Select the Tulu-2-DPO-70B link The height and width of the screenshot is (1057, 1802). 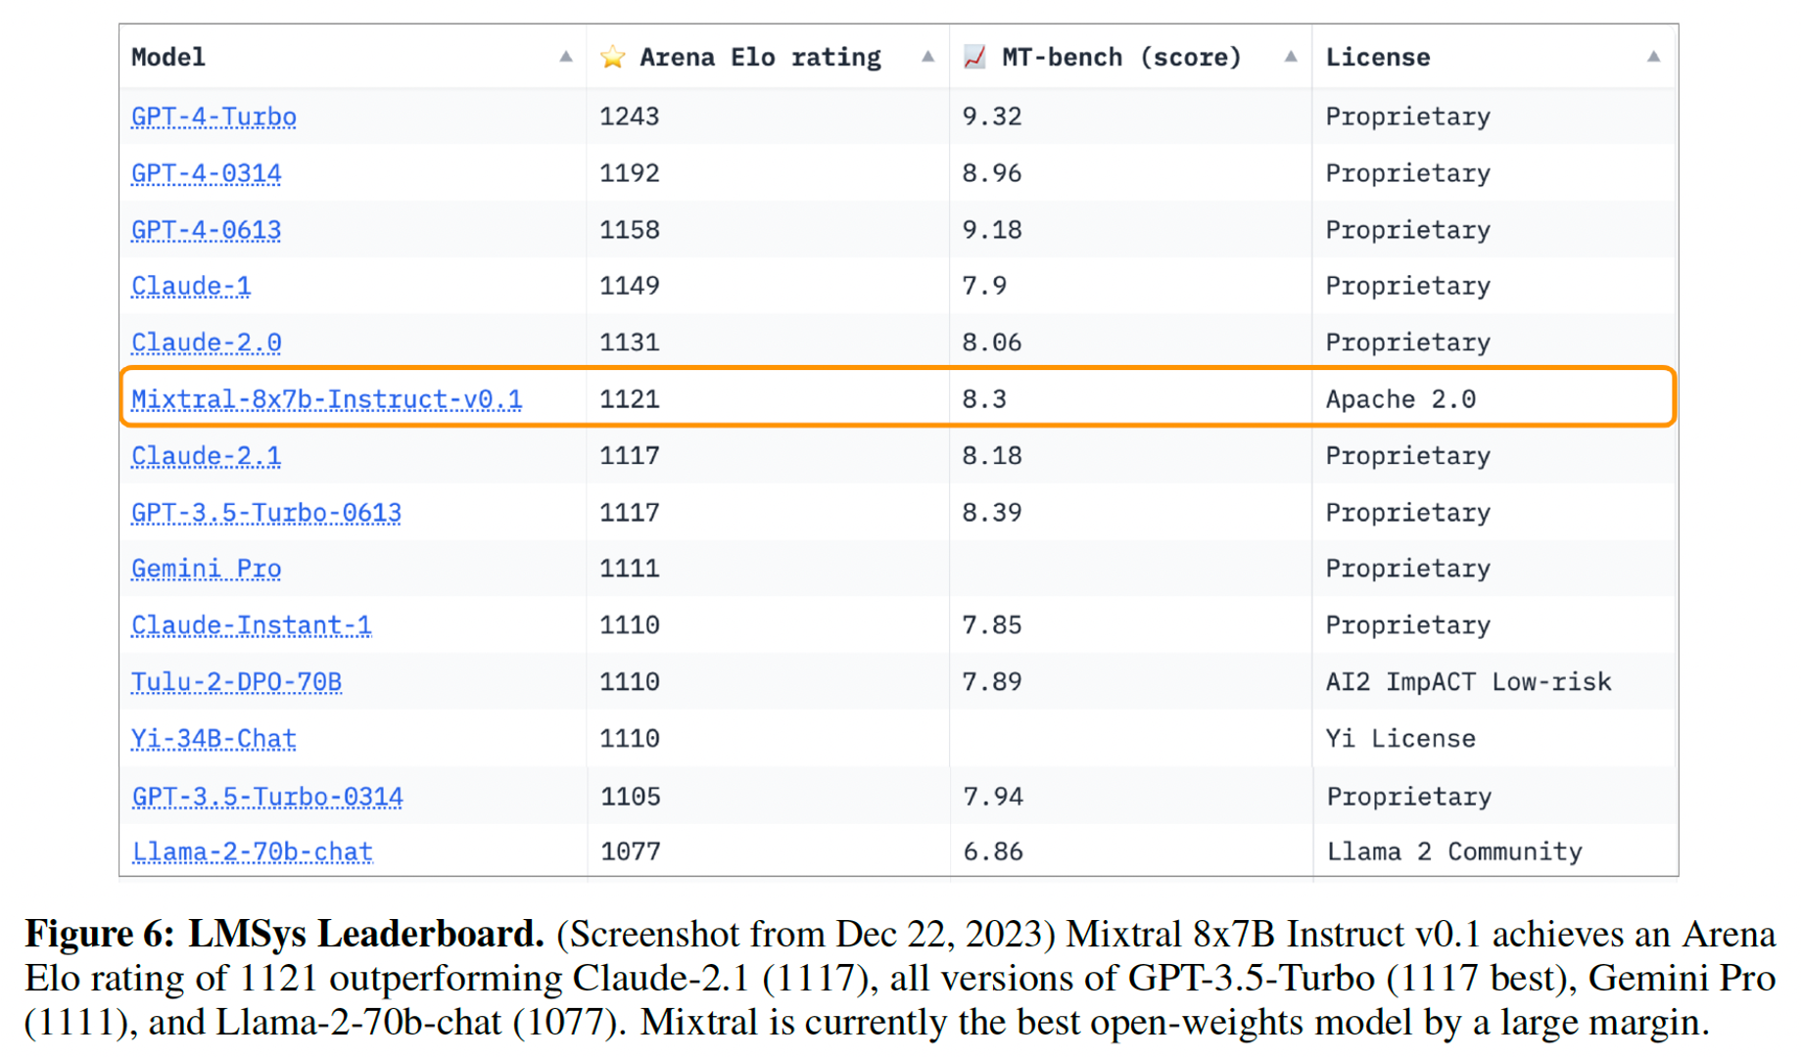click(236, 682)
